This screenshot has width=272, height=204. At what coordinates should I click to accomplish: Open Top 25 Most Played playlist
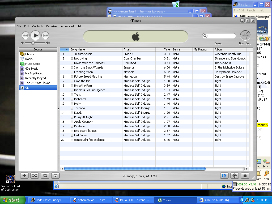tap(38, 83)
